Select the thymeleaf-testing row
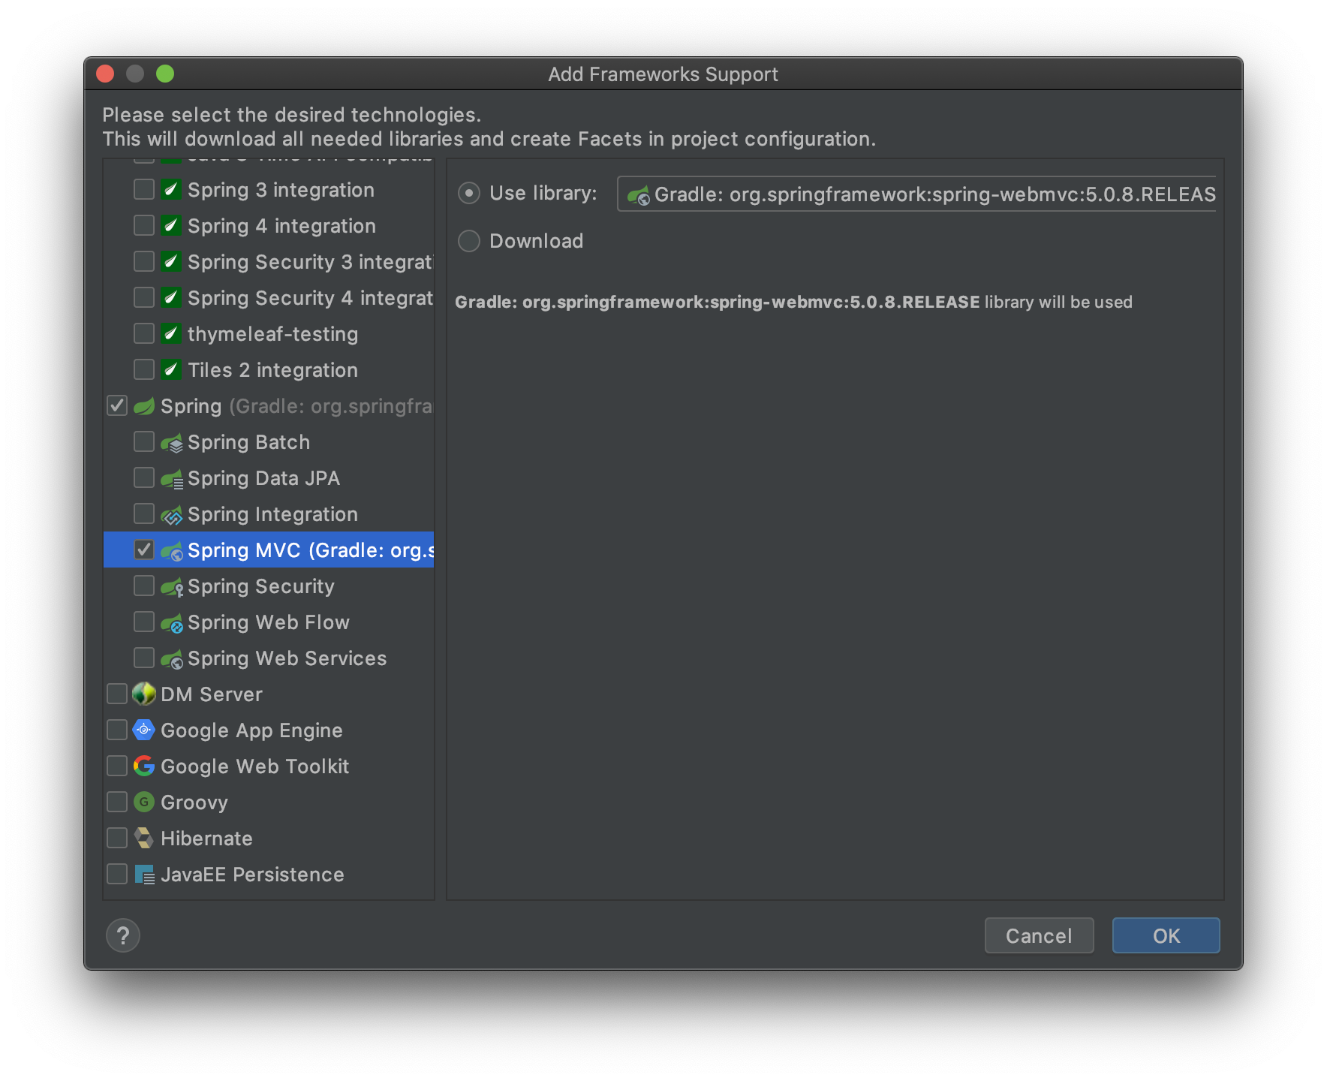This screenshot has height=1081, width=1327. [x=269, y=334]
